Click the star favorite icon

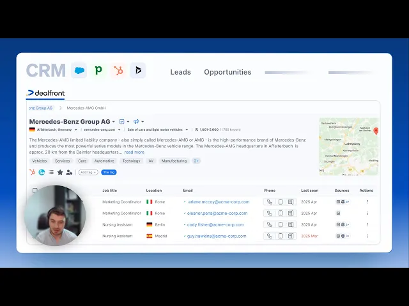60,172
